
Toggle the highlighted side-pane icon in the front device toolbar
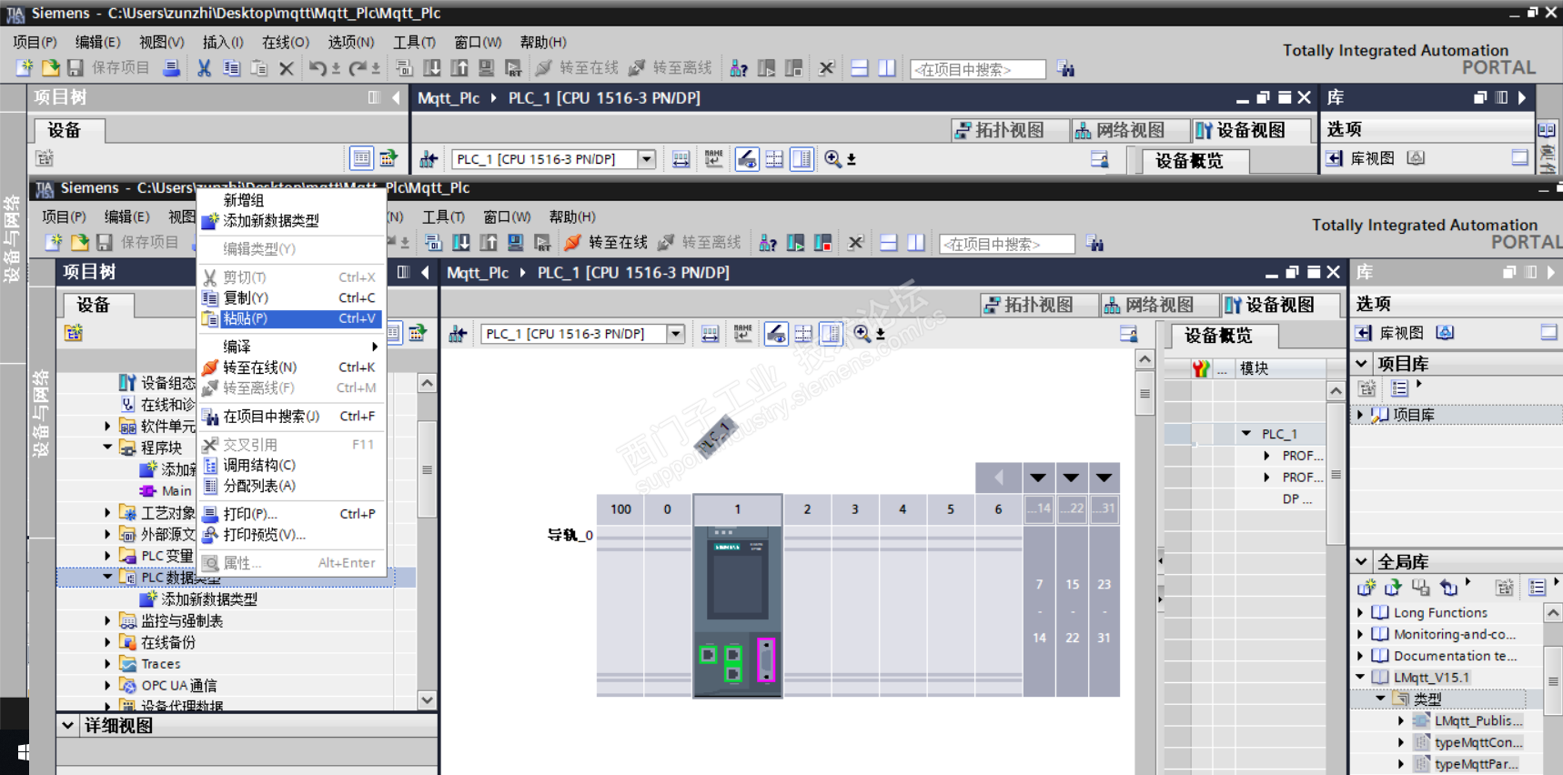click(x=831, y=334)
